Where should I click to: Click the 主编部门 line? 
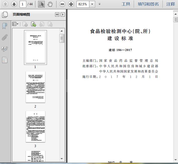120,61
